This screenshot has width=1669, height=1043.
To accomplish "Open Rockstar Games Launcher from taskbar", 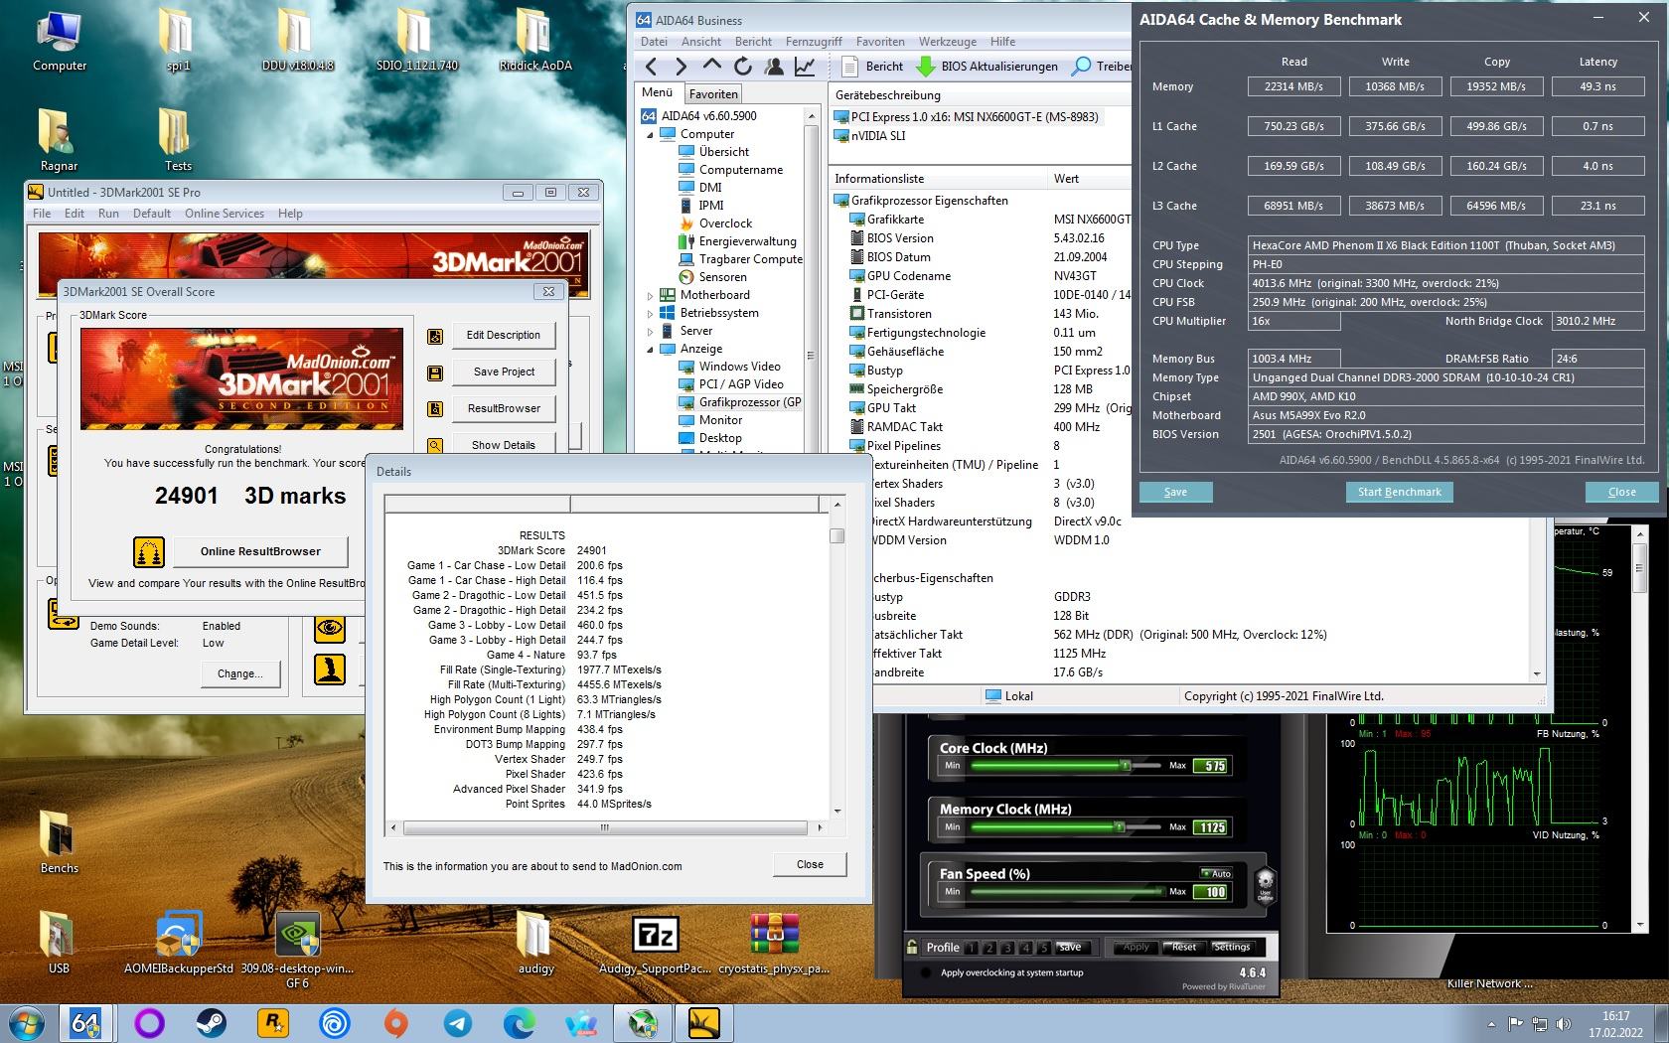I will (x=272, y=1022).
